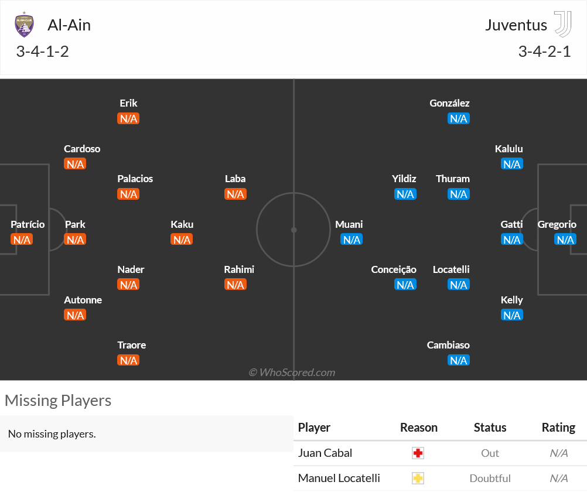Viewport: 587px width, 492px height.
Task: Open Juan Cabal's player page
Action: tap(325, 453)
